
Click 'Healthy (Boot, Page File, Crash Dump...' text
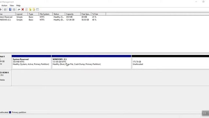[77, 64]
